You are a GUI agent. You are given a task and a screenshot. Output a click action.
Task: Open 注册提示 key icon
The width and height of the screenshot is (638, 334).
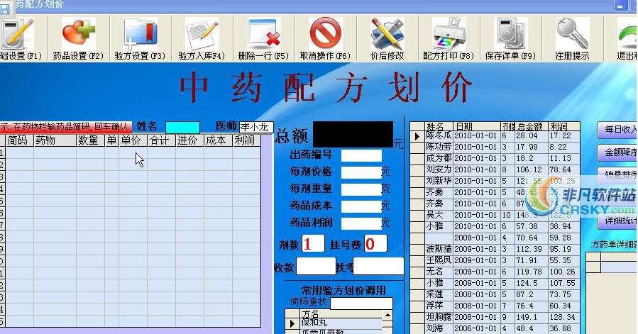click(572, 33)
